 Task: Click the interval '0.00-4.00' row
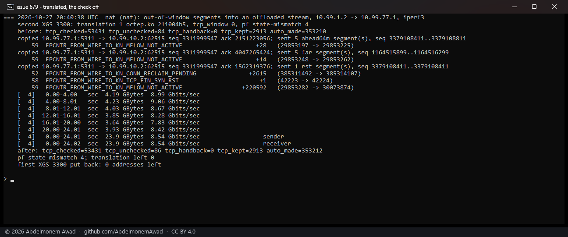tap(109, 95)
